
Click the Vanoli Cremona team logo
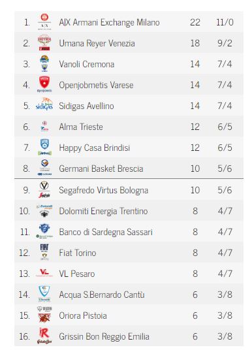[44, 63]
